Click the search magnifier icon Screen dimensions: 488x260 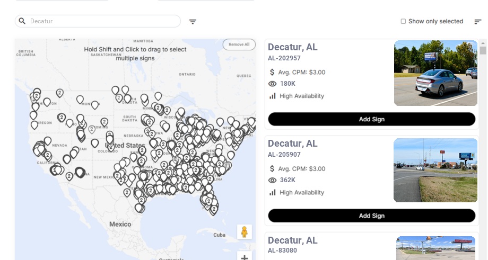(x=22, y=21)
